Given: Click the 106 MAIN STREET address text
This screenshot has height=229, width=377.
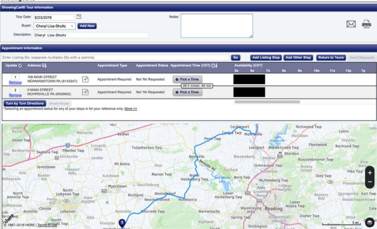Looking at the screenshot, I should [42, 77].
